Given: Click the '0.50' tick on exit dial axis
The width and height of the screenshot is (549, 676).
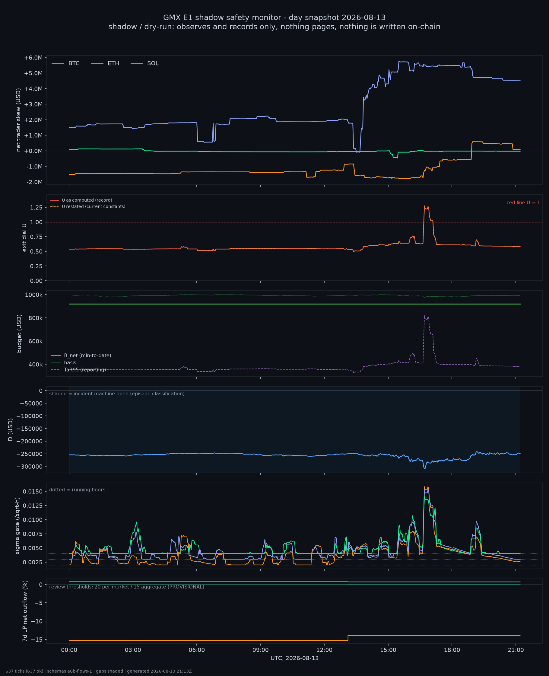Looking at the screenshot, I should pyautogui.click(x=36, y=251).
